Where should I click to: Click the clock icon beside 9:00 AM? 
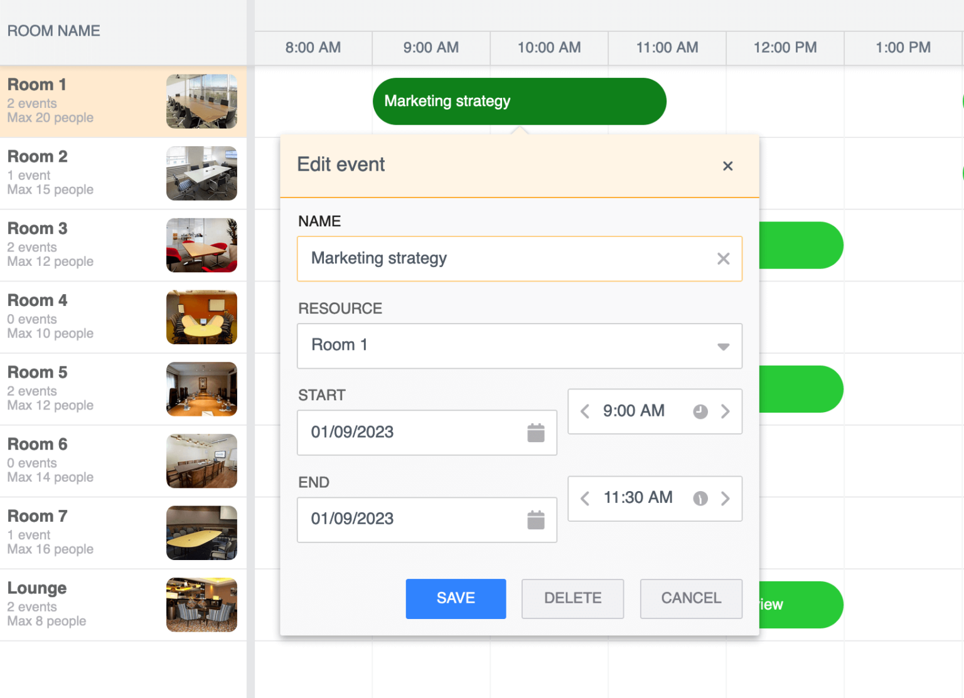pos(700,411)
